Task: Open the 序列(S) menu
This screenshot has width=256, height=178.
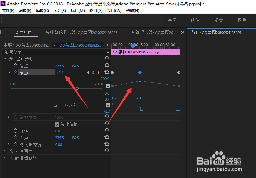Action: (x=60, y=11)
